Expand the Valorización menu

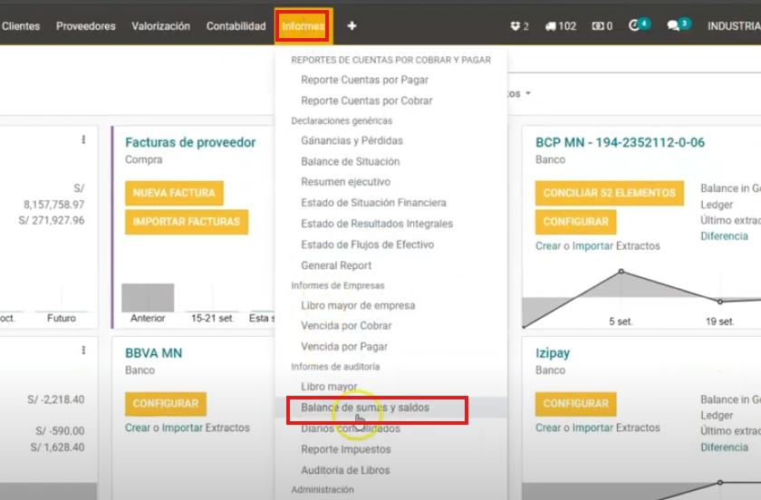click(160, 26)
